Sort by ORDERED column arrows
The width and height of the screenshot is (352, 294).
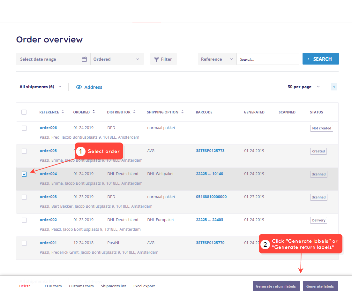94,112
